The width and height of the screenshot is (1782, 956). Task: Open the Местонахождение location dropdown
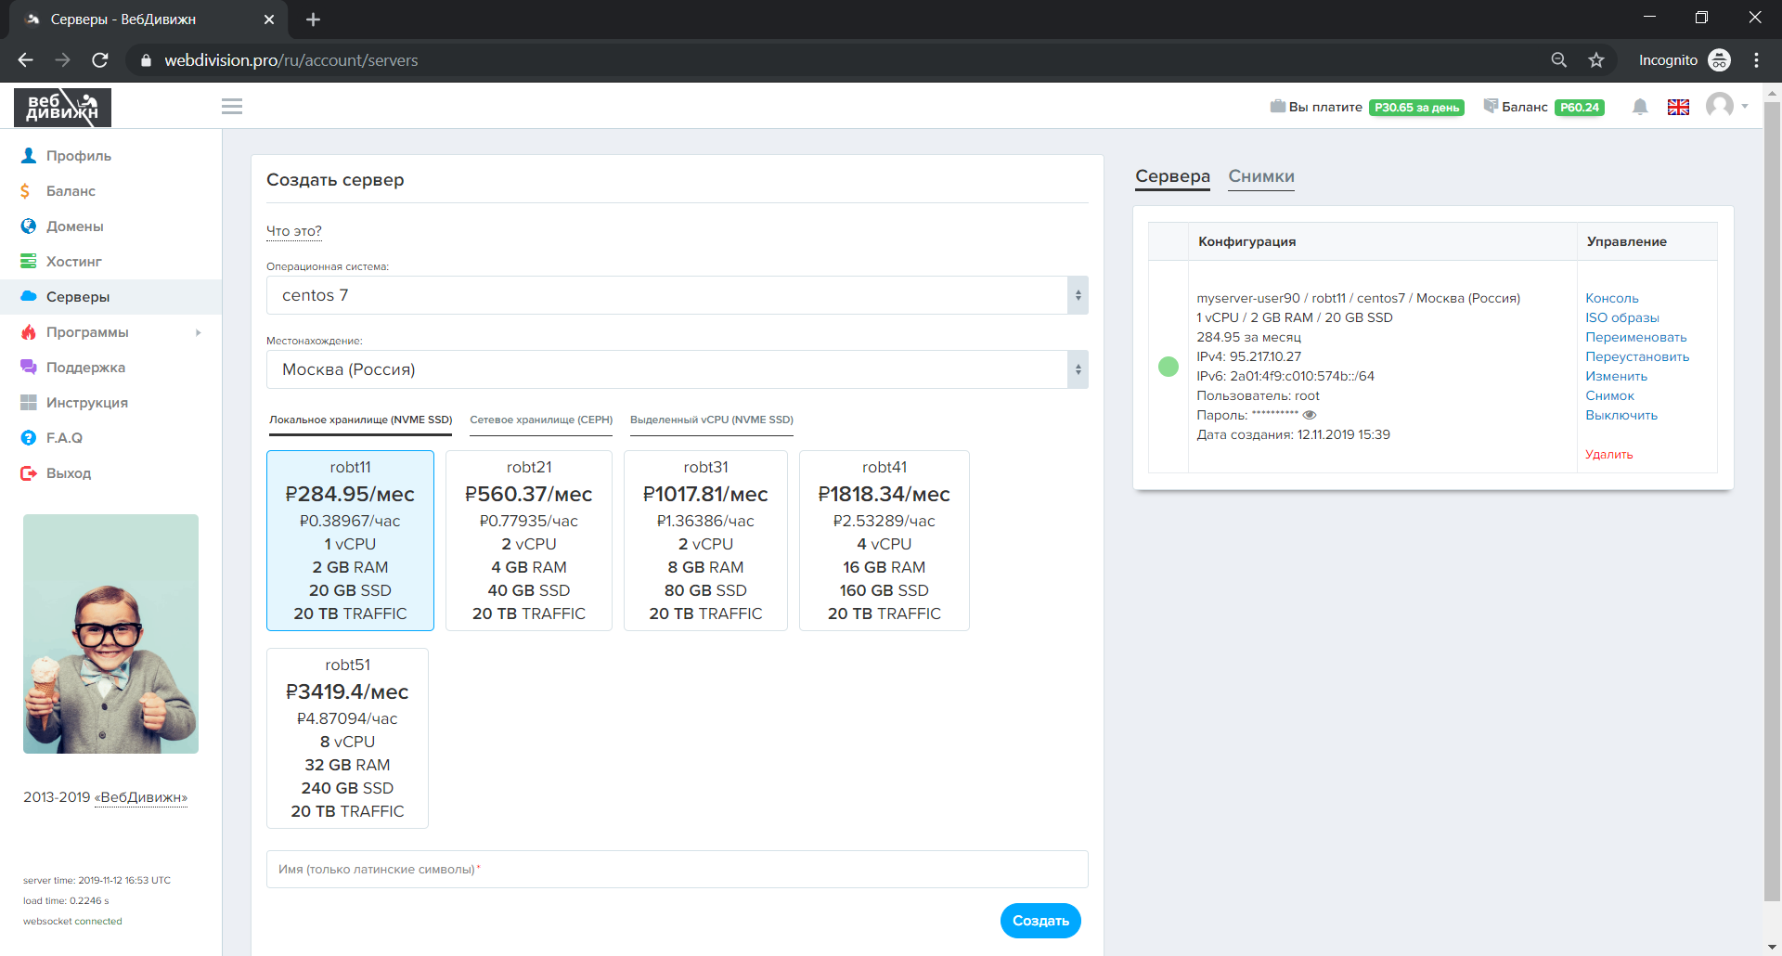(x=677, y=369)
